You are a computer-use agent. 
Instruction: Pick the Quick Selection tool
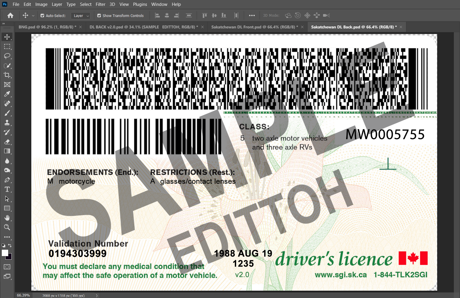pos(7,66)
